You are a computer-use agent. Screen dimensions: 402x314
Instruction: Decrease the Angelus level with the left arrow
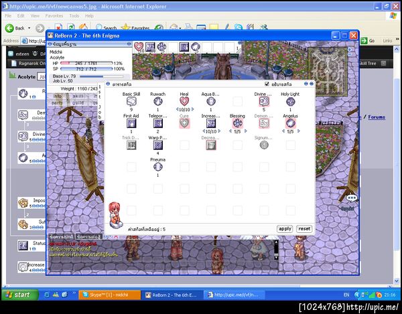pos(283,131)
